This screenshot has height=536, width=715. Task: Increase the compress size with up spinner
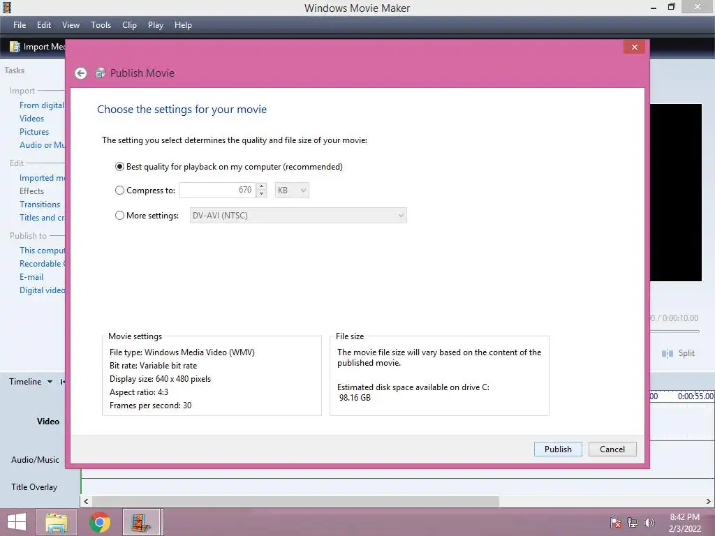coord(261,186)
